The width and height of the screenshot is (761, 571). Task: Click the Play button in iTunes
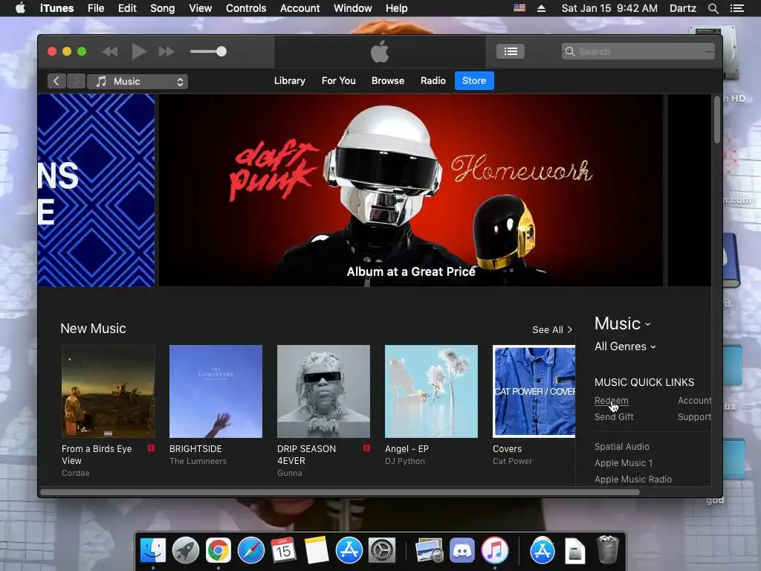click(139, 51)
